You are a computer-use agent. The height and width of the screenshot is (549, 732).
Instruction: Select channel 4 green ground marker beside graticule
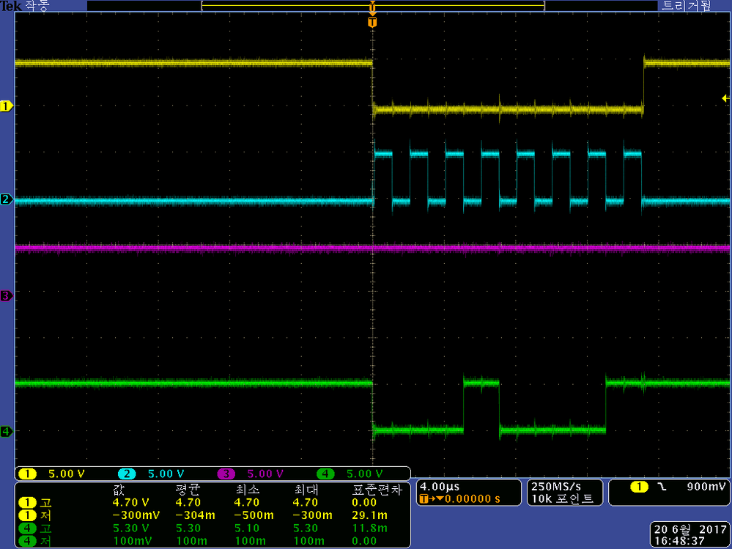tap(6, 431)
